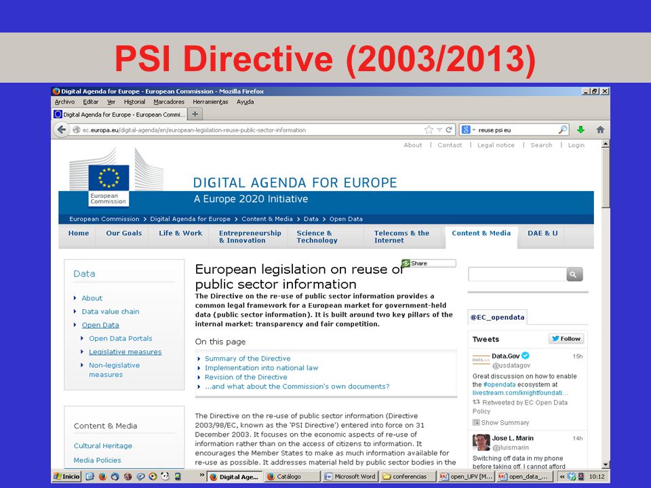The width and height of the screenshot is (651, 488).
Task: Switch to Microsoft Word taskbar button
Action: 351,476
